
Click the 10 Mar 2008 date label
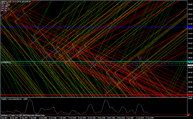click(x=101, y=118)
